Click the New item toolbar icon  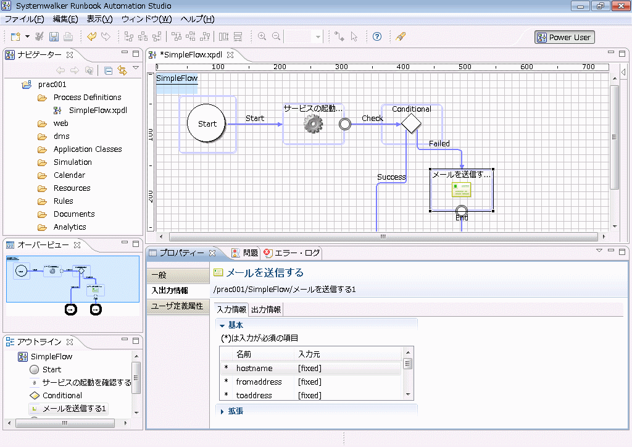click(x=15, y=36)
